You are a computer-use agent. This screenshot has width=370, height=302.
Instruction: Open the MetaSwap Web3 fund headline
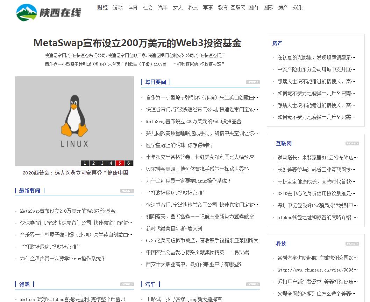coord(137,43)
